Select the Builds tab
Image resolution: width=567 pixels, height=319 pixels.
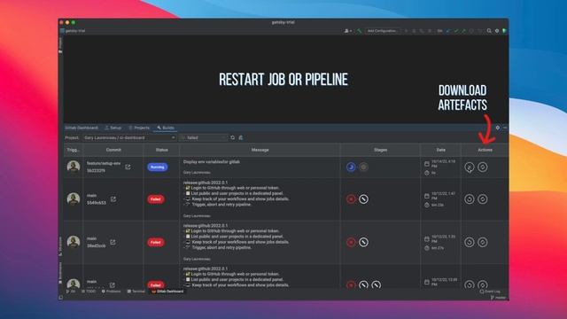click(166, 128)
